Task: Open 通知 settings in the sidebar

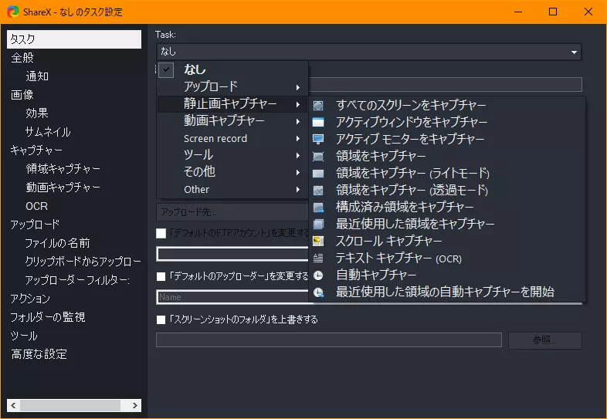Action: [37, 76]
